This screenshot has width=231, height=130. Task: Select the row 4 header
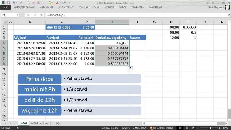pyautogui.click(x=4, y=43)
